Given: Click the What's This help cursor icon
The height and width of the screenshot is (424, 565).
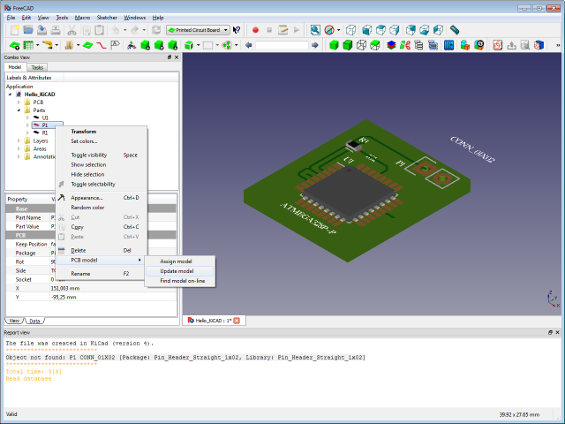Looking at the screenshot, I should coord(237,30).
